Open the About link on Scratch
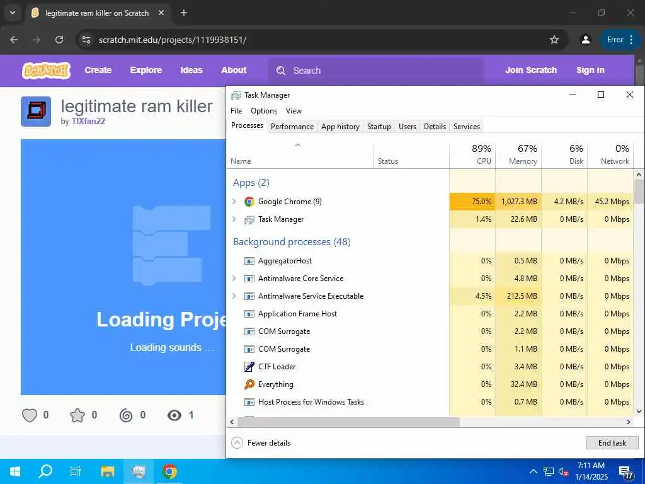 coord(234,71)
